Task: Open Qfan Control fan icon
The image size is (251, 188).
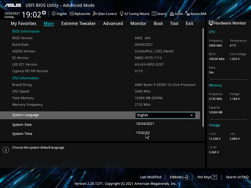Action: 95,13
